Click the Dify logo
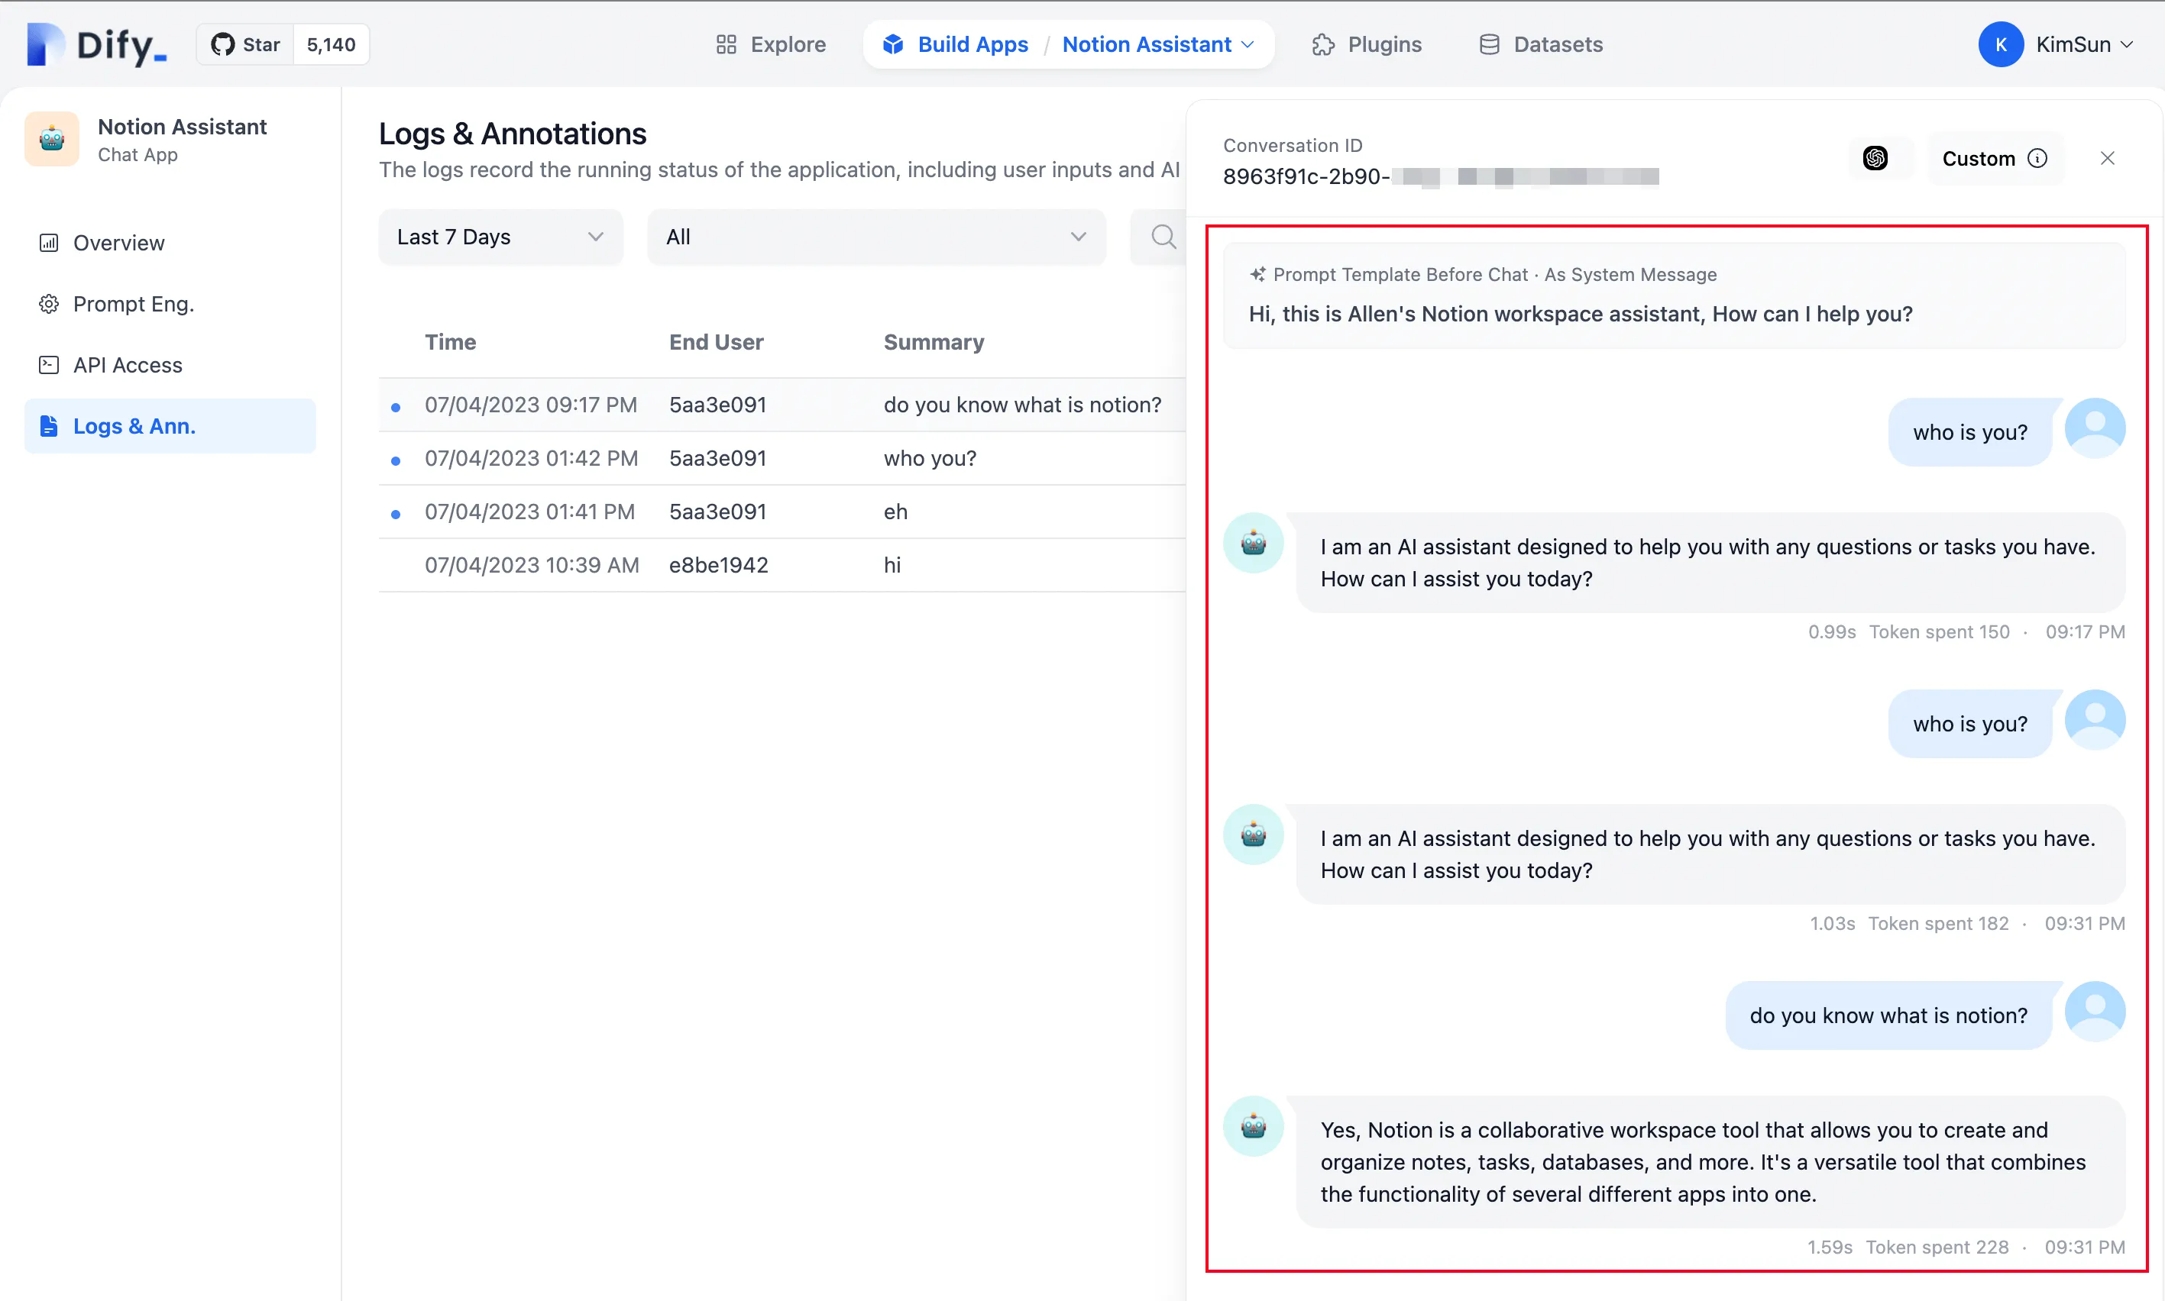This screenshot has height=1301, width=2165. [x=96, y=45]
